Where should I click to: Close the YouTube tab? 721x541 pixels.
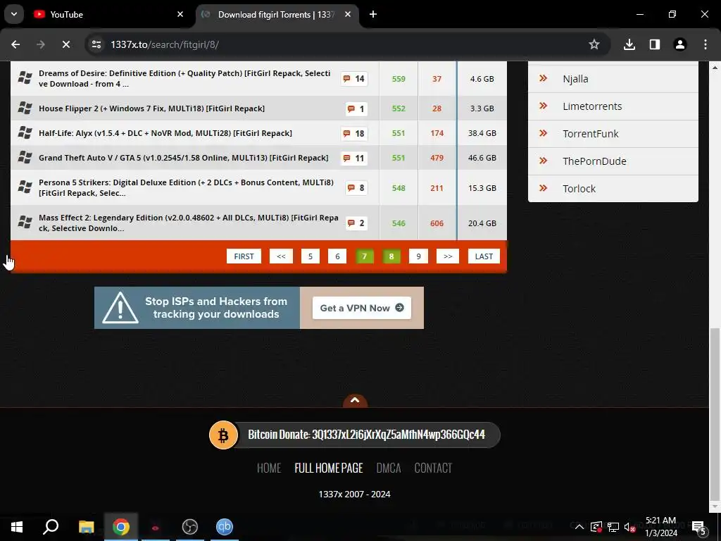(x=180, y=14)
